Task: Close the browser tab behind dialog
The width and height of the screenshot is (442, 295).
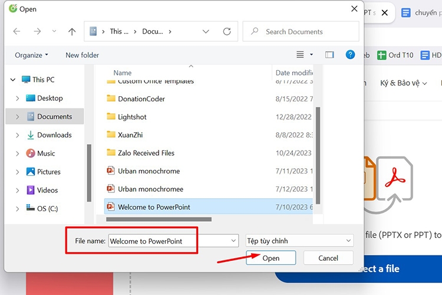Action: click(384, 13)
